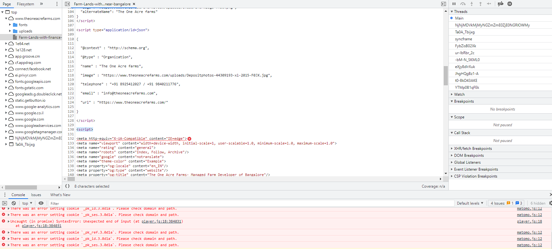Open navigator three-dot options menu
The width and height of the screenshot is (552, 249).
coord(57,4)
